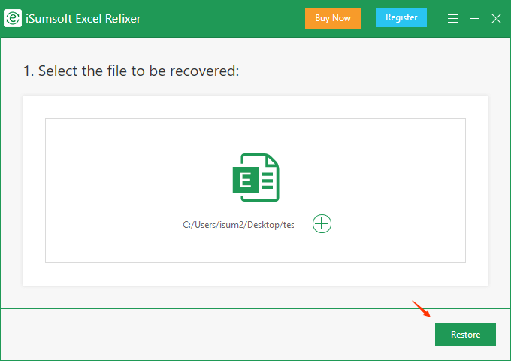Screen dimensions: 511x361
Task: Click the file path C:/Users/isum2/Desktop/tes text
Action: (238, 225)
